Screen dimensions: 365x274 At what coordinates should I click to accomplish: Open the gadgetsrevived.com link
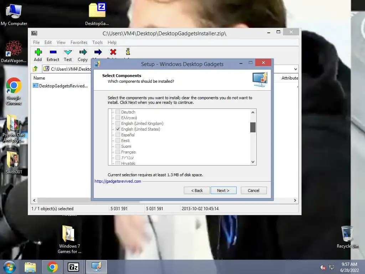click(118, 181)
